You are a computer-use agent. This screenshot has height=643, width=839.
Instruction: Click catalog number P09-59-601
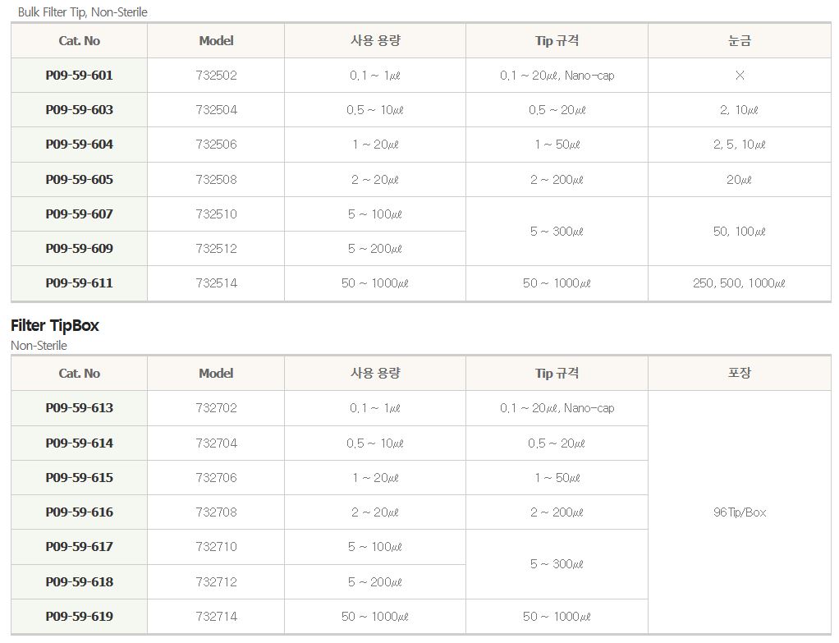point(79,76)
